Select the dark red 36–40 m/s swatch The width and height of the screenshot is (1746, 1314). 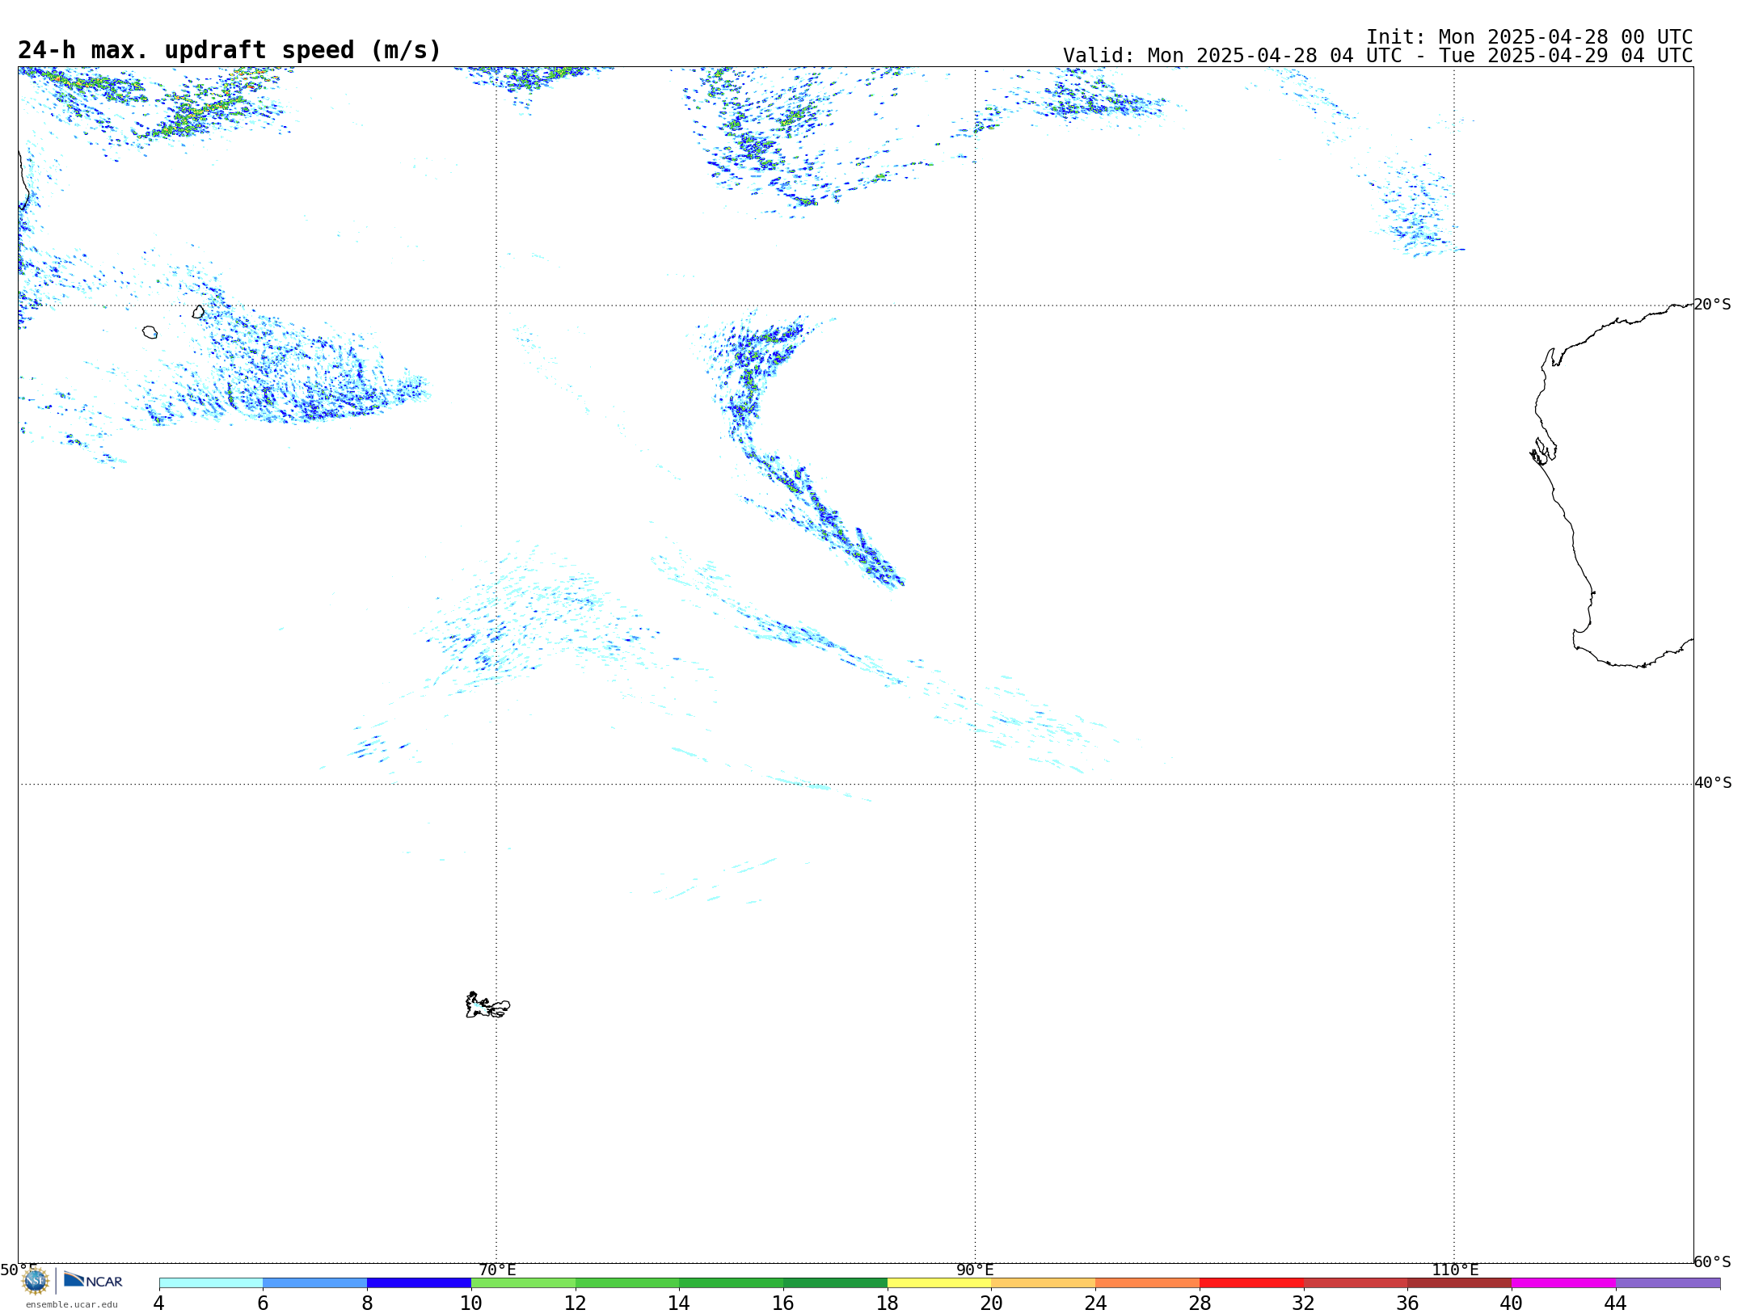point(1460,1283)
